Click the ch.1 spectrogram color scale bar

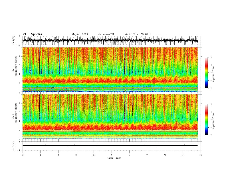point(206,73)
